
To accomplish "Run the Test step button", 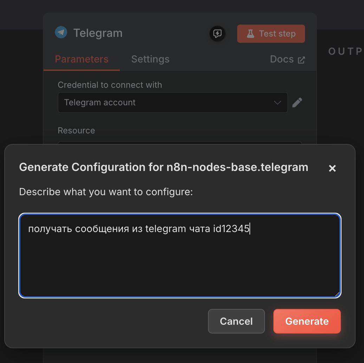I will [271, 34].
